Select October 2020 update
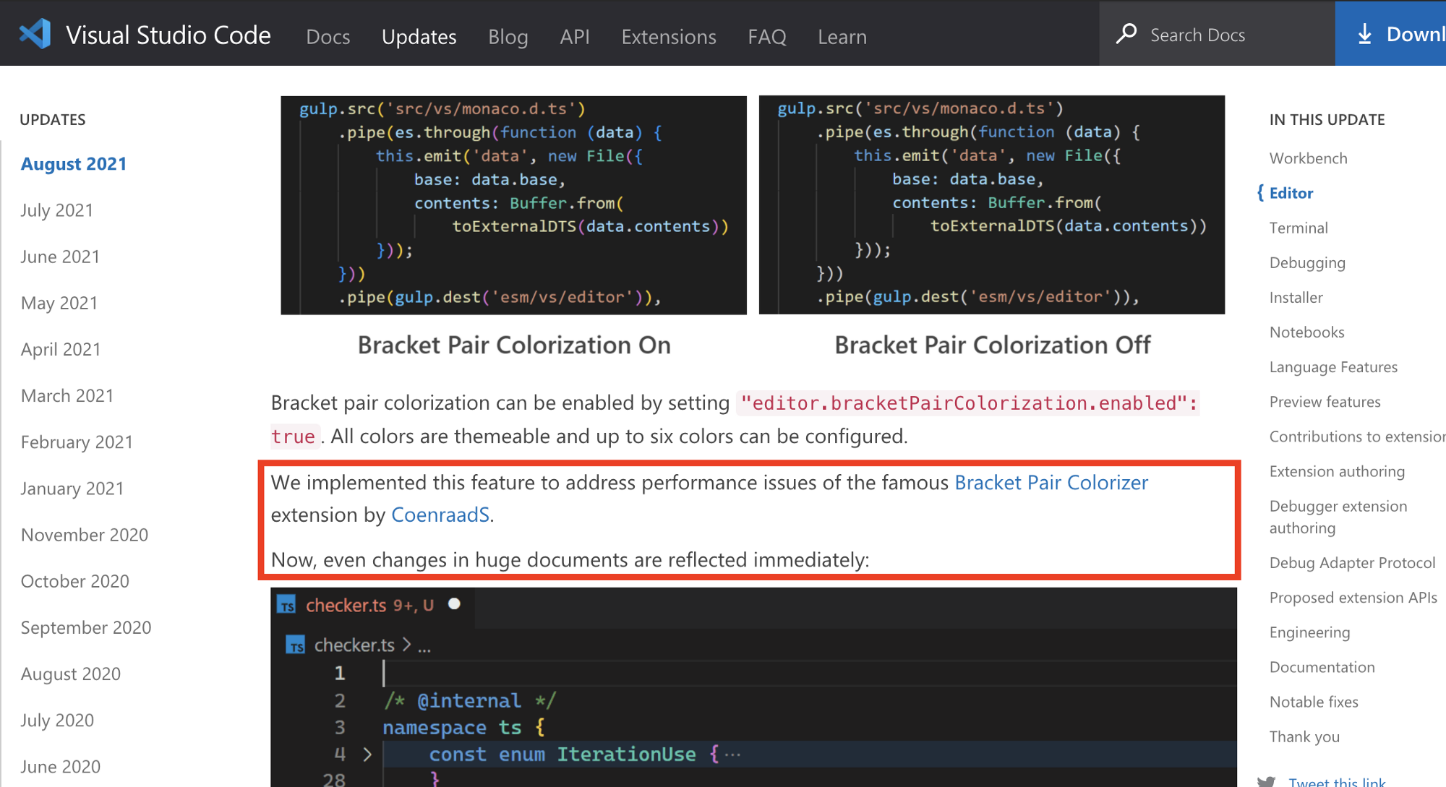Image resolution: width=1446 pixels, height=787 pixels. click(74, 581)
